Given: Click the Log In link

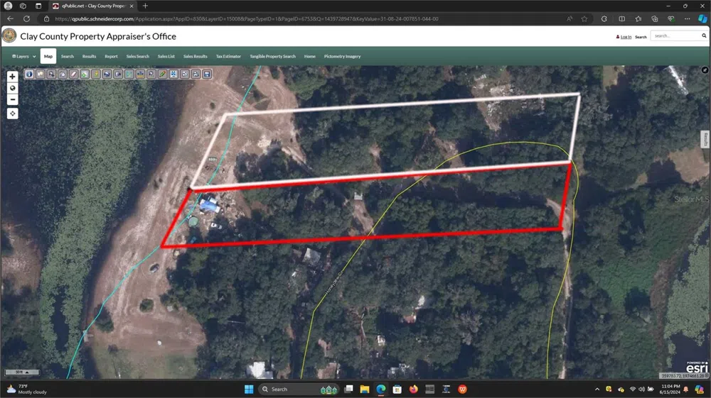Looking at the screenshot, I should click(625, 37).
